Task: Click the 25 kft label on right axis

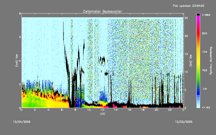Action: click(x=186, y=18)
